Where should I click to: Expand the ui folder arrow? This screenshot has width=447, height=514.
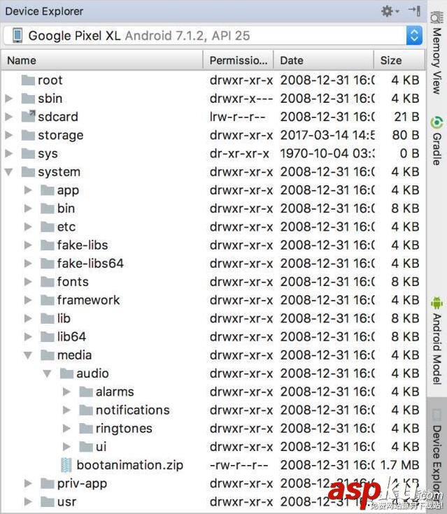click(66, 447)
